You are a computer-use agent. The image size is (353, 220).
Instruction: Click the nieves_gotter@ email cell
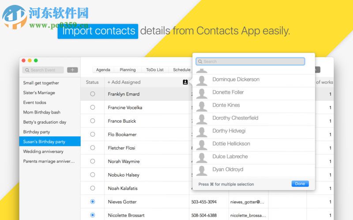(248, 202)
